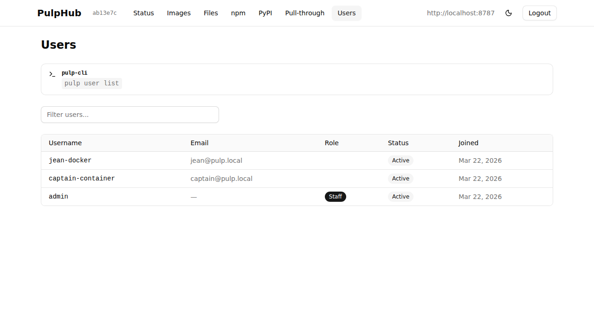
Task: Select the ab13e7c build badge
Action: click(x=104, y=13)
